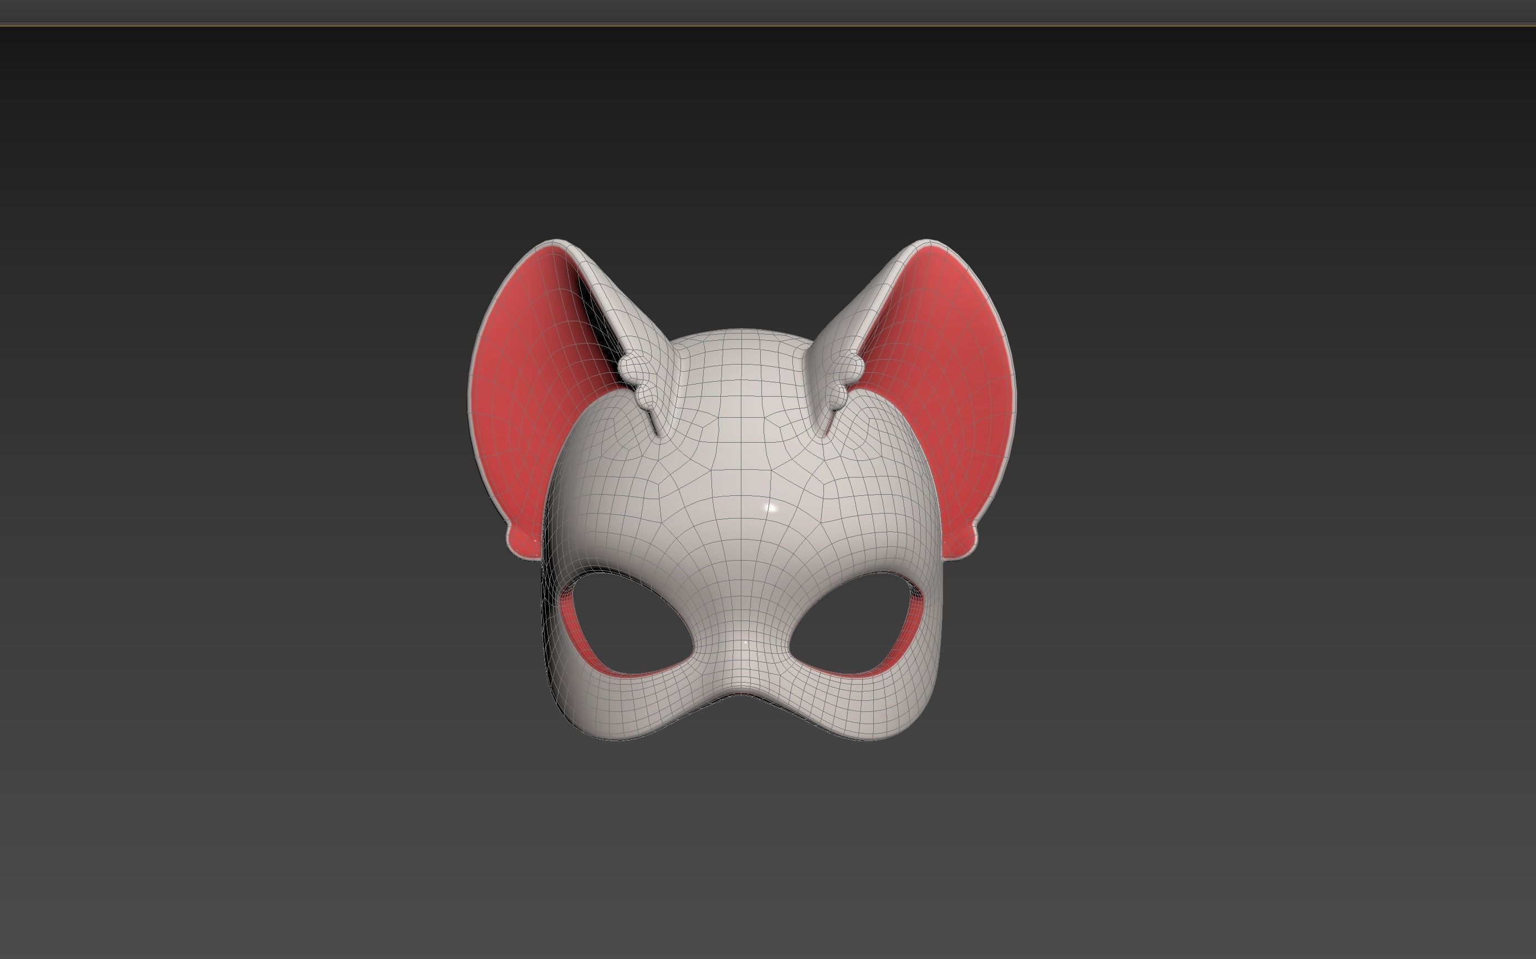Click the specular highlight on the mask forehead
This screenshot has height=959, width=1536.
click(772, 507)
